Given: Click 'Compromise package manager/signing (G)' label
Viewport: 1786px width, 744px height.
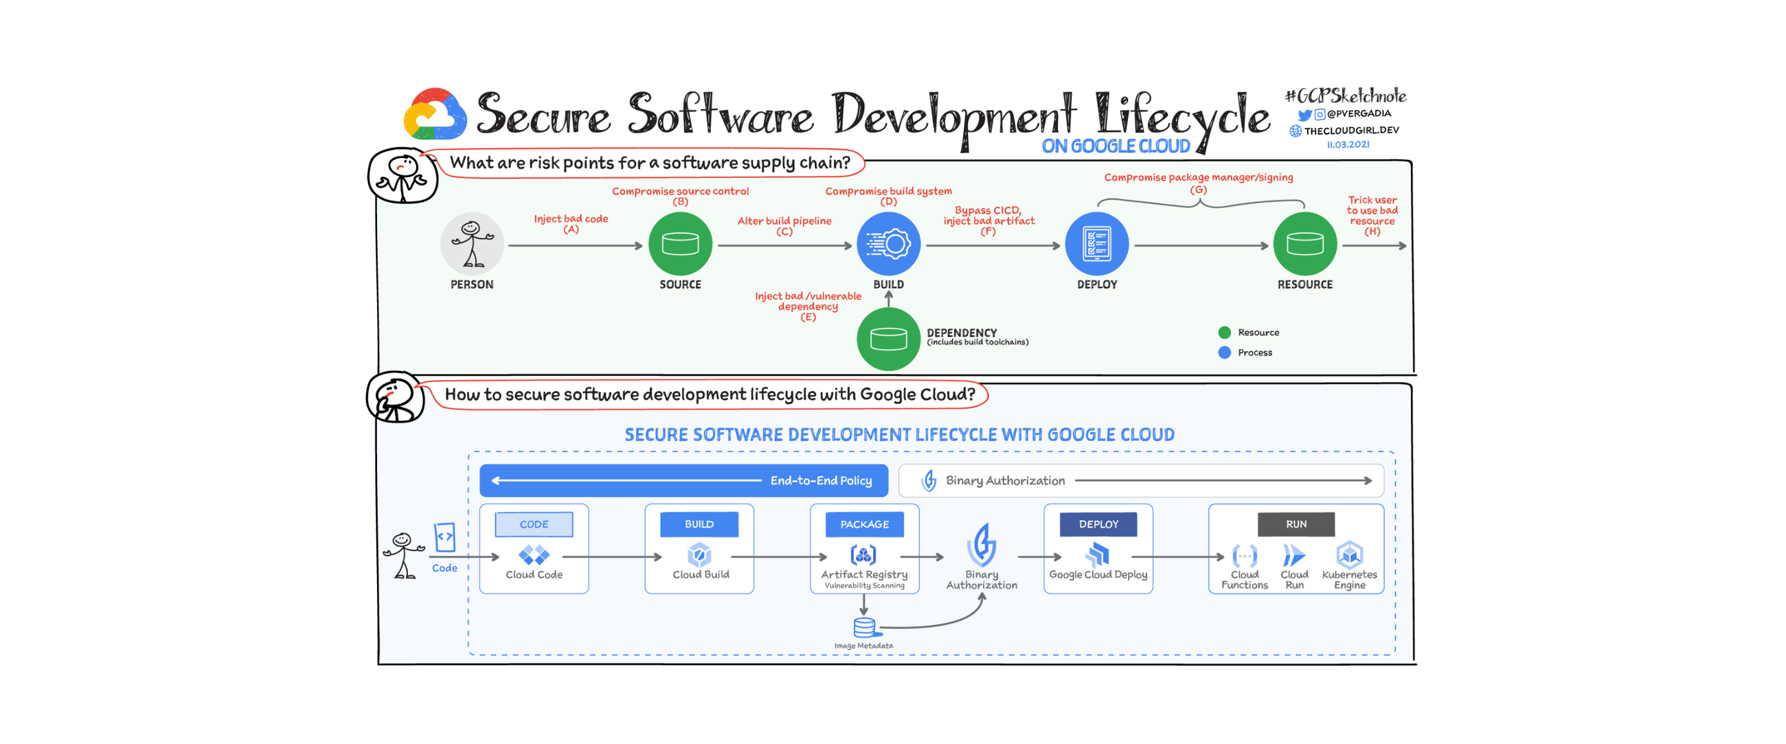Looking at the screenshot, I should 1198,182.
